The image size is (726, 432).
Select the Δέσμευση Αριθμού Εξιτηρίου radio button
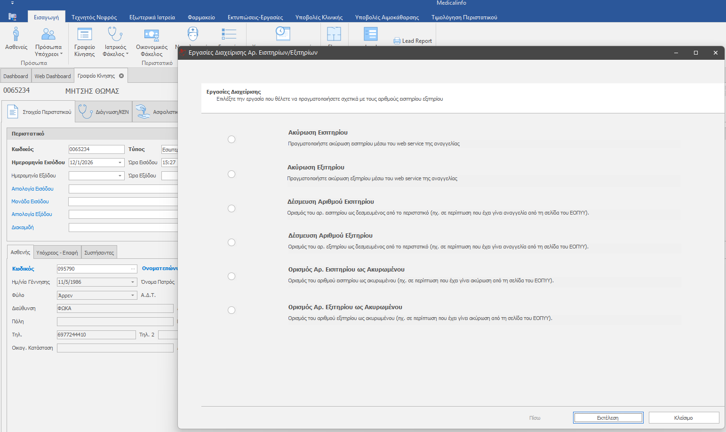tap(231, 242)
